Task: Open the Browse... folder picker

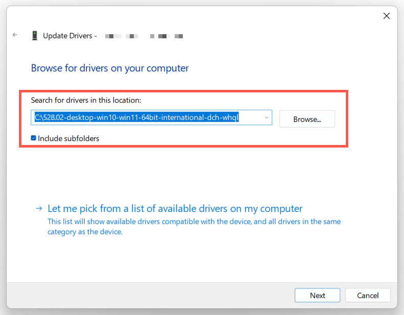Action: (307, 119)
